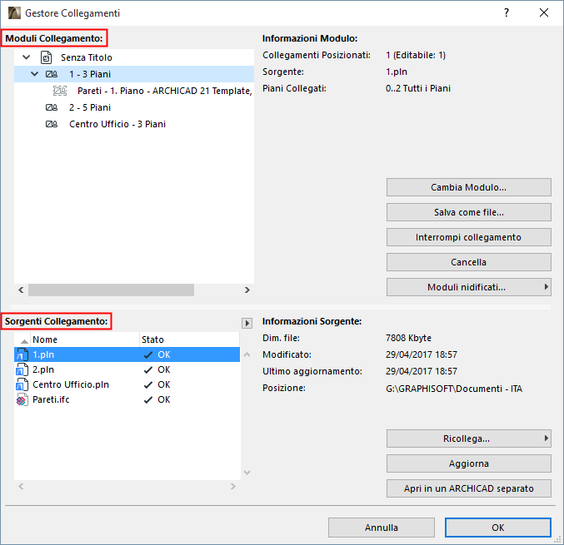The width and height of the screenshot is (564, 545).
Task: Open the Moduli nidificati submenu button
Action: point(469,287)
